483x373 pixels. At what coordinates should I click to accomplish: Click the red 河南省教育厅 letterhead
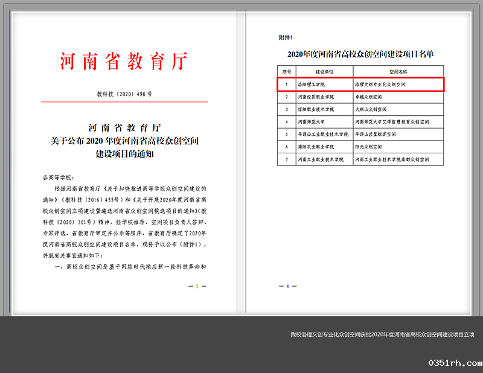point(123,62)
